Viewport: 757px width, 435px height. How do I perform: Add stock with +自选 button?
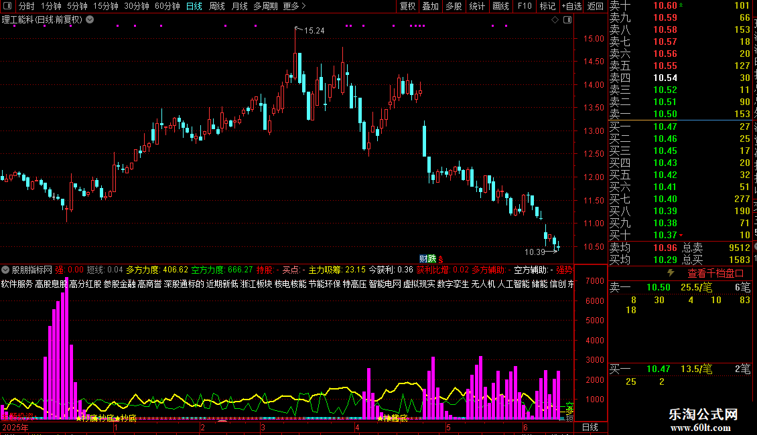[572, 6]
